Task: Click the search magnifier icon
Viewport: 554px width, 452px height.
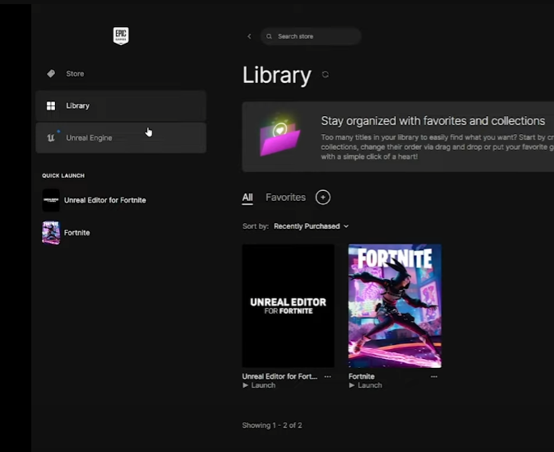Action: 269,36
